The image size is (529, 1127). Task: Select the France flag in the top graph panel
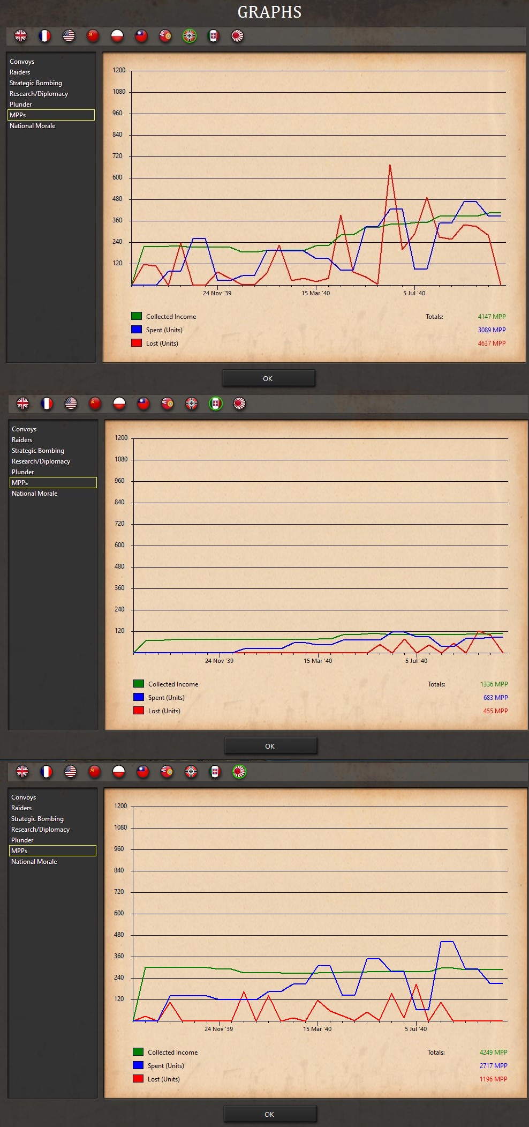click(x=44, y=36)
